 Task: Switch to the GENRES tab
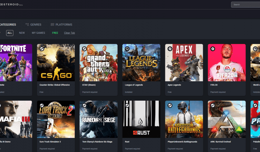(36, 25)
